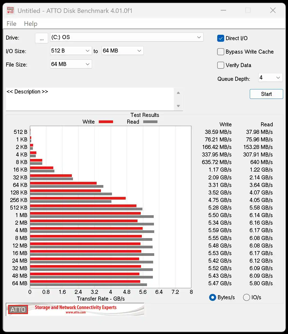Select the IO/s radio button
This screenshot has width=288, height=334.
[246, 297]
